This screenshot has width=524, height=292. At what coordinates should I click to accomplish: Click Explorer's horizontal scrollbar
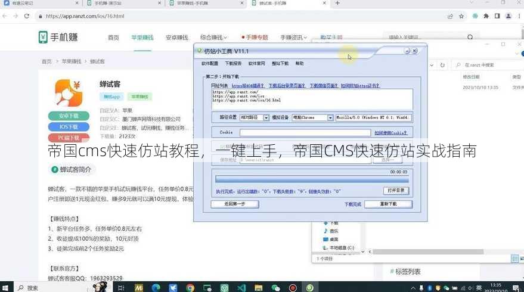click(x=429, y=251)
